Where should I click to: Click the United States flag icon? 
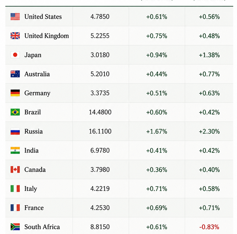(x=15, y=17)
